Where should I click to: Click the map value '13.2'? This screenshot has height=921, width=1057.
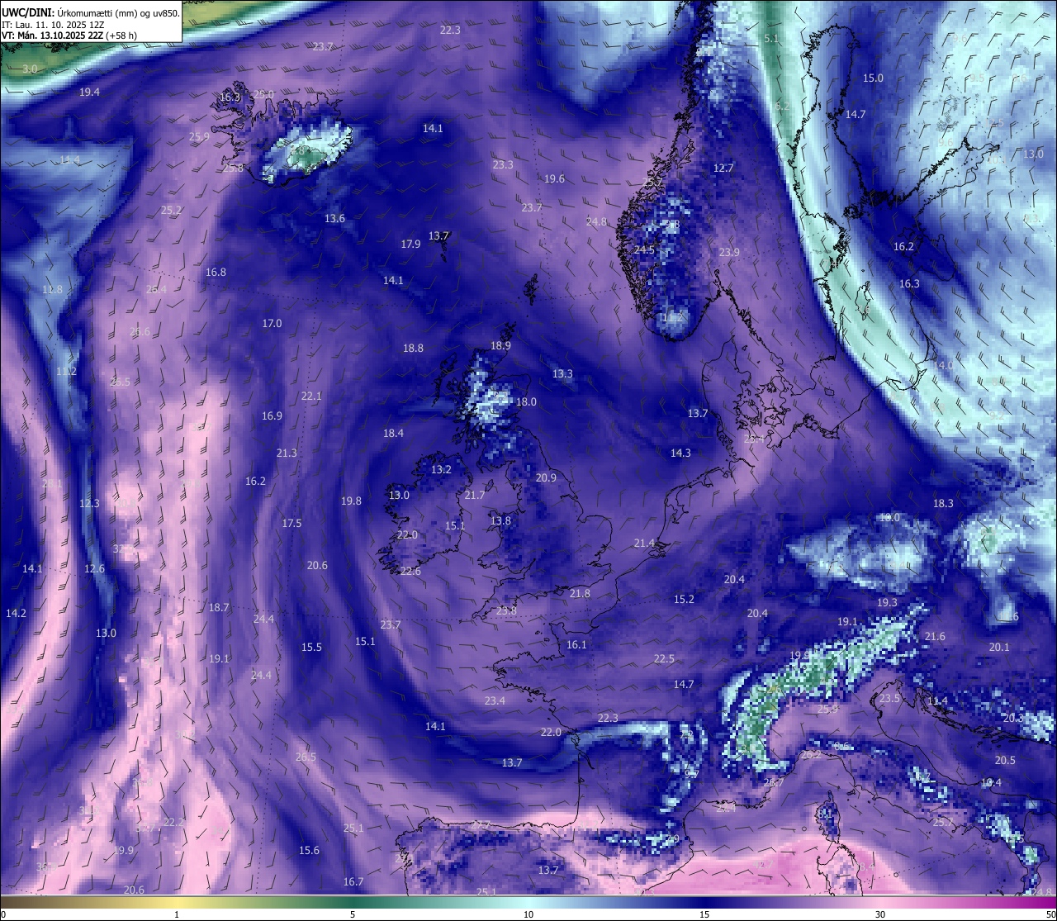(441, 470)
